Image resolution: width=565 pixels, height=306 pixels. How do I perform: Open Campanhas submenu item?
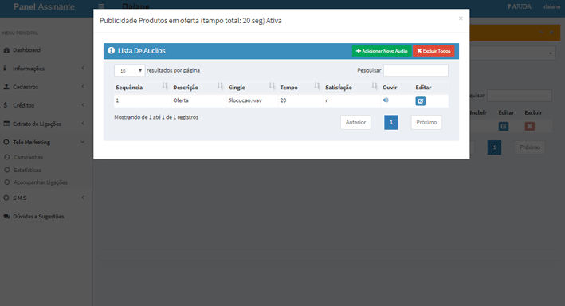point(28,157)
